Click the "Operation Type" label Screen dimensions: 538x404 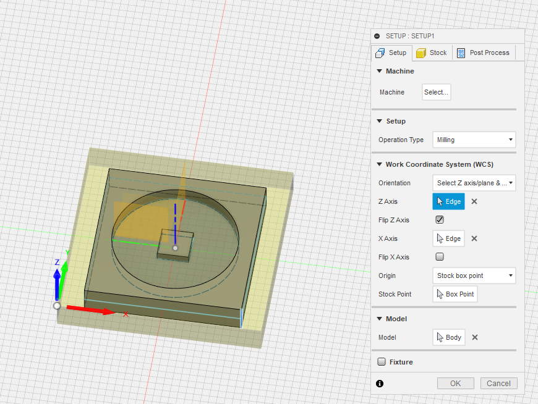coord(401,140)
